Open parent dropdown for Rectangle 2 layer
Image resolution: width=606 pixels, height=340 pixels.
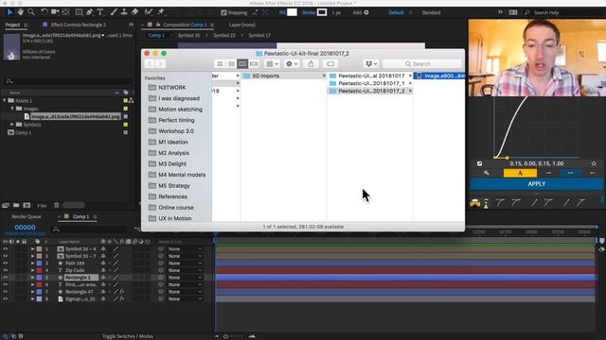185,278
